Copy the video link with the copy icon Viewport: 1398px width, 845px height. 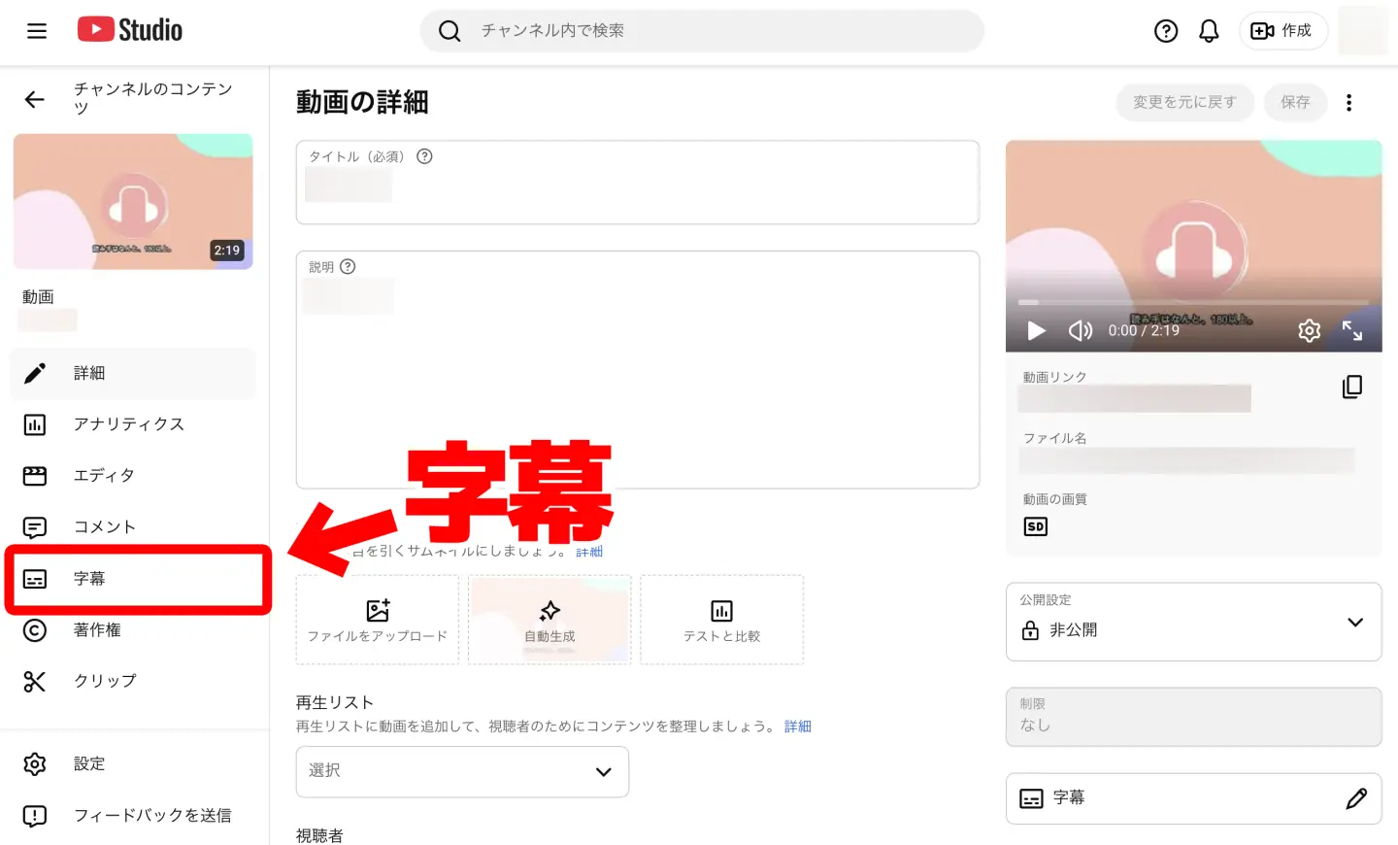1353,386
